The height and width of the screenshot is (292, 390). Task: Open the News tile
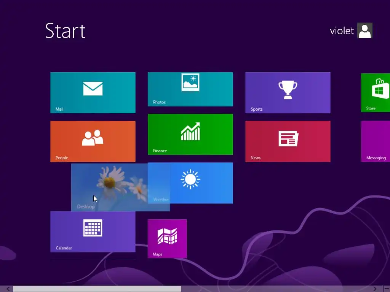[x=288, y=141]
